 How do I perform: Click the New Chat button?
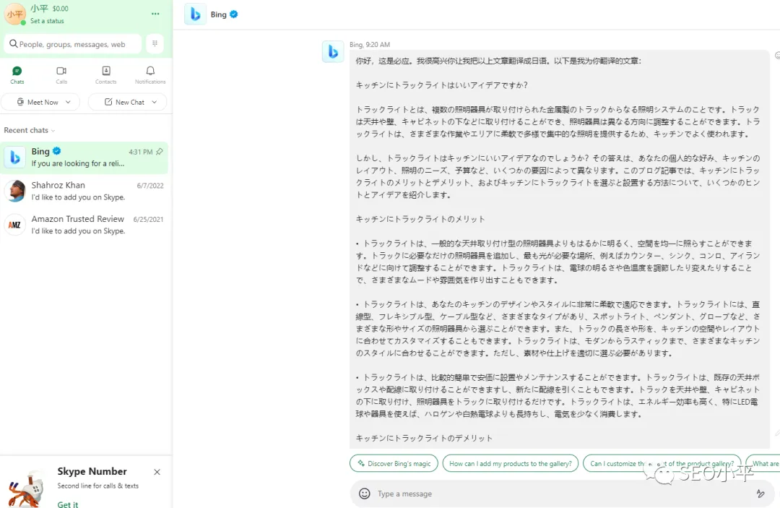coord(124,102)
